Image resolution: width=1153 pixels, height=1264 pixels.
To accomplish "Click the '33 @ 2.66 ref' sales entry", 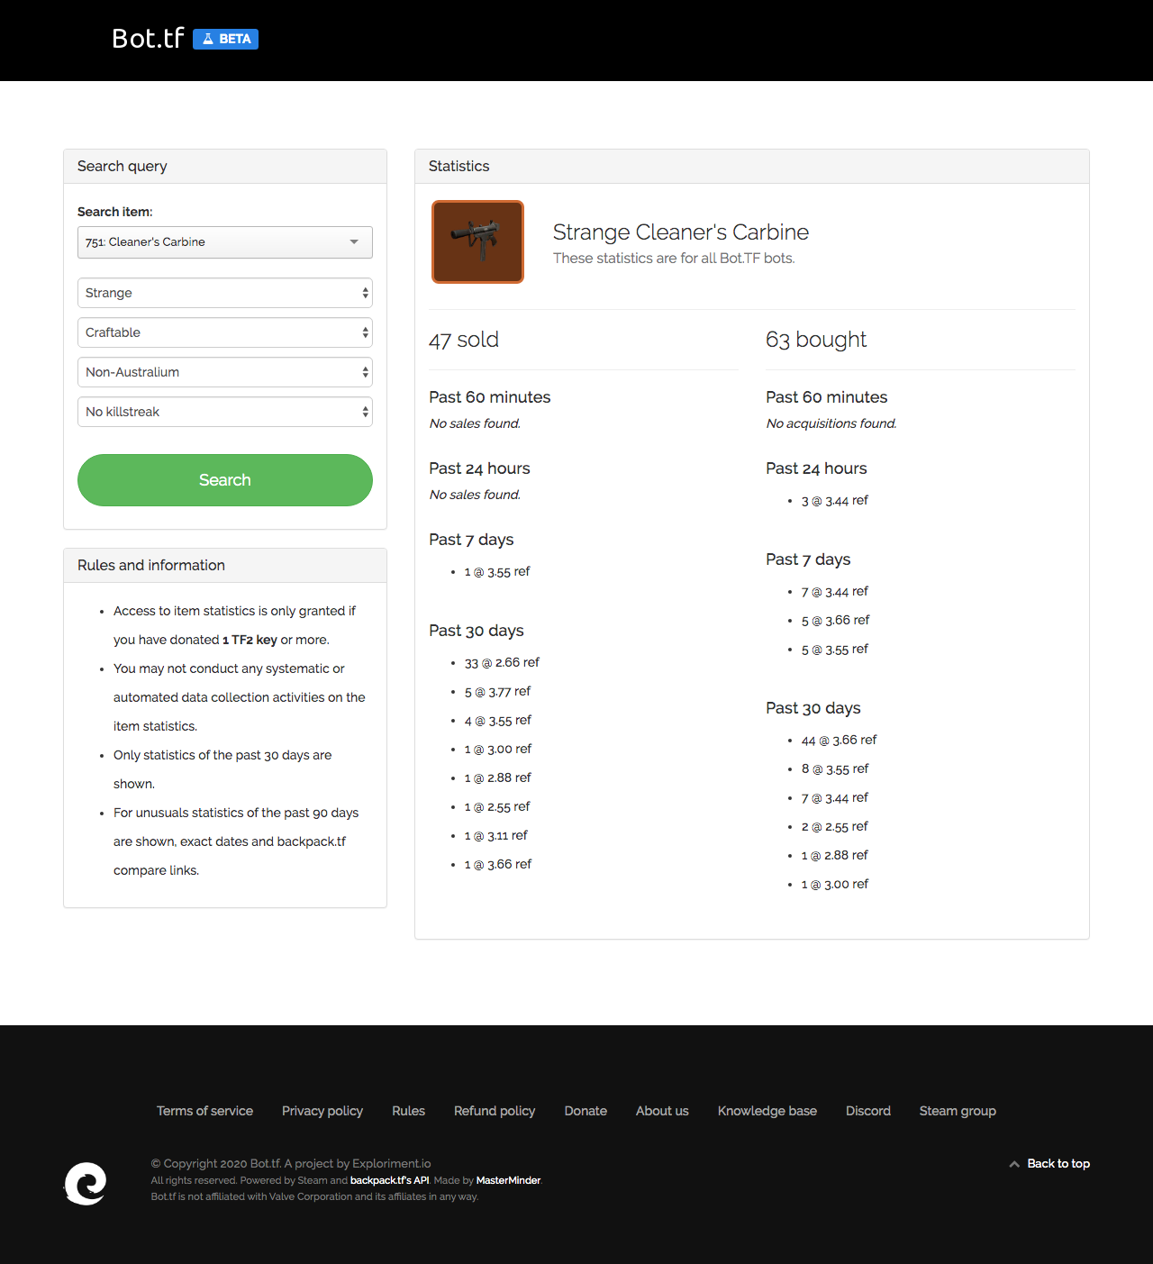I will (x=502, y=662).
